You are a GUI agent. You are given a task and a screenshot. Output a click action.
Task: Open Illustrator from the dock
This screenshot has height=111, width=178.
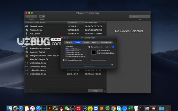tap(50, 108)
